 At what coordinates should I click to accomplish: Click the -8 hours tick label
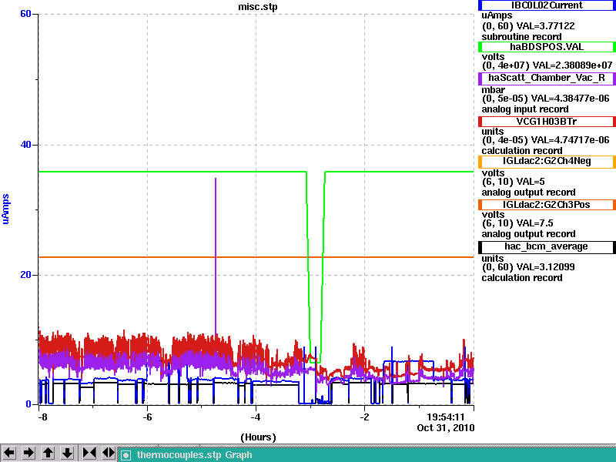pyautogui.click(x=42, y=417)
